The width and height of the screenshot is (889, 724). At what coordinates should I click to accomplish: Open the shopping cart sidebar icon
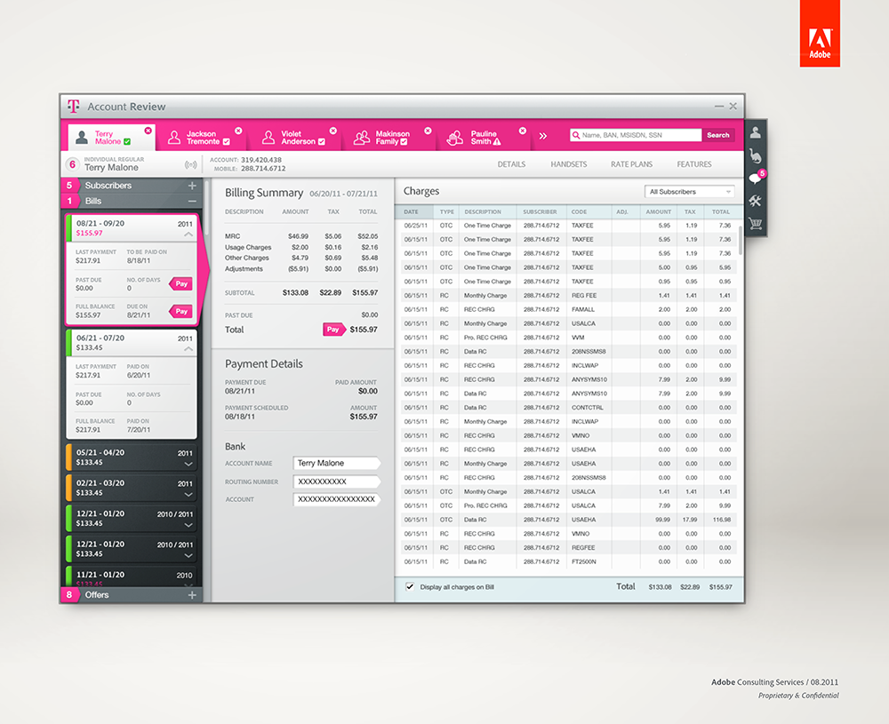click(x=755, y=223)
